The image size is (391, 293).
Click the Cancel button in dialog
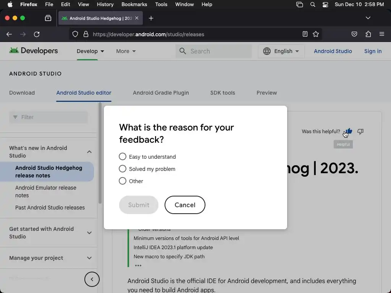(185, 205)
